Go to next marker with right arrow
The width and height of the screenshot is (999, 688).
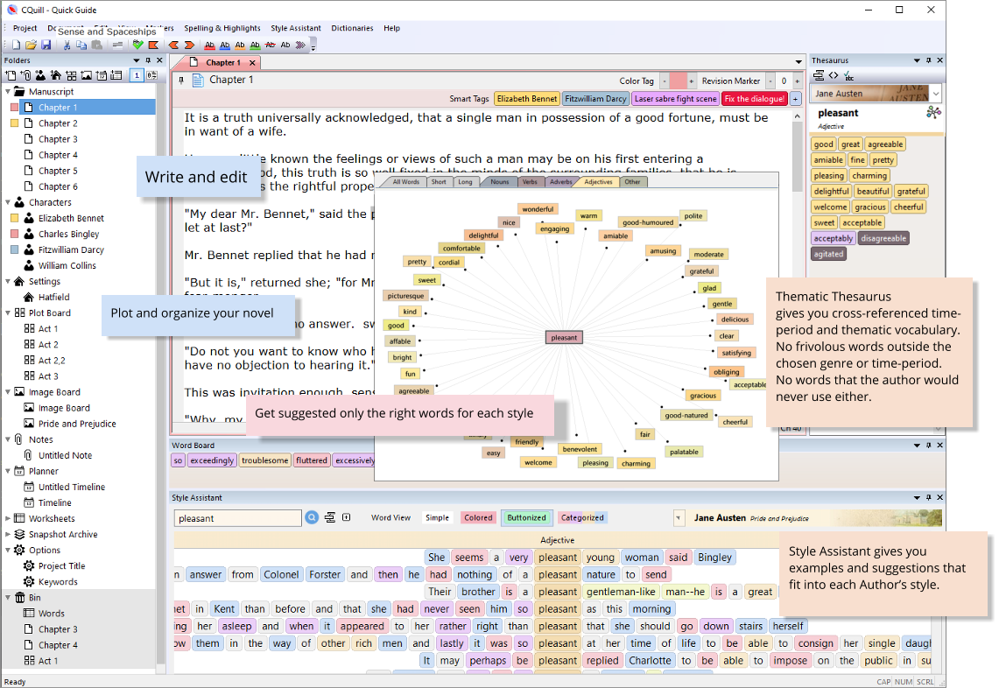click(189, 46)
